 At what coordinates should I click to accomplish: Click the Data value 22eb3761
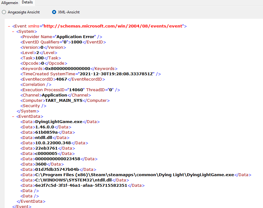[x=46, y=148]
